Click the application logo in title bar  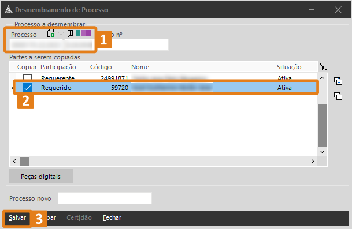[9, 9]
